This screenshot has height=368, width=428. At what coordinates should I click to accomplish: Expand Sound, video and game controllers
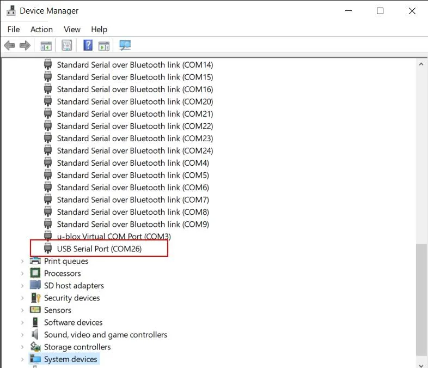pyautogui.click(x=22, y=335)
